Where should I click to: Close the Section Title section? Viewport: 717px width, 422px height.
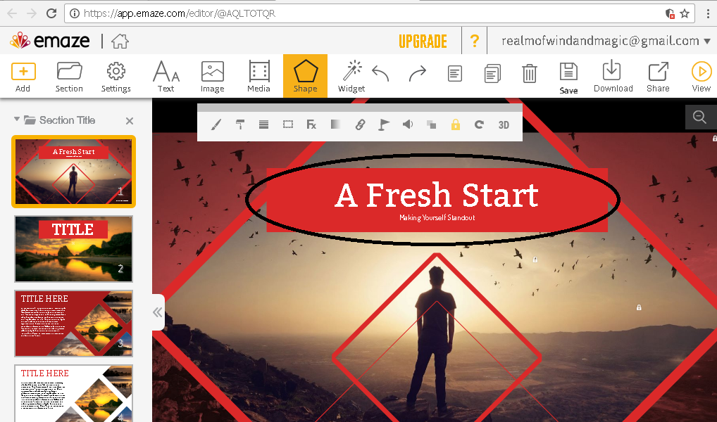[130, 120]
